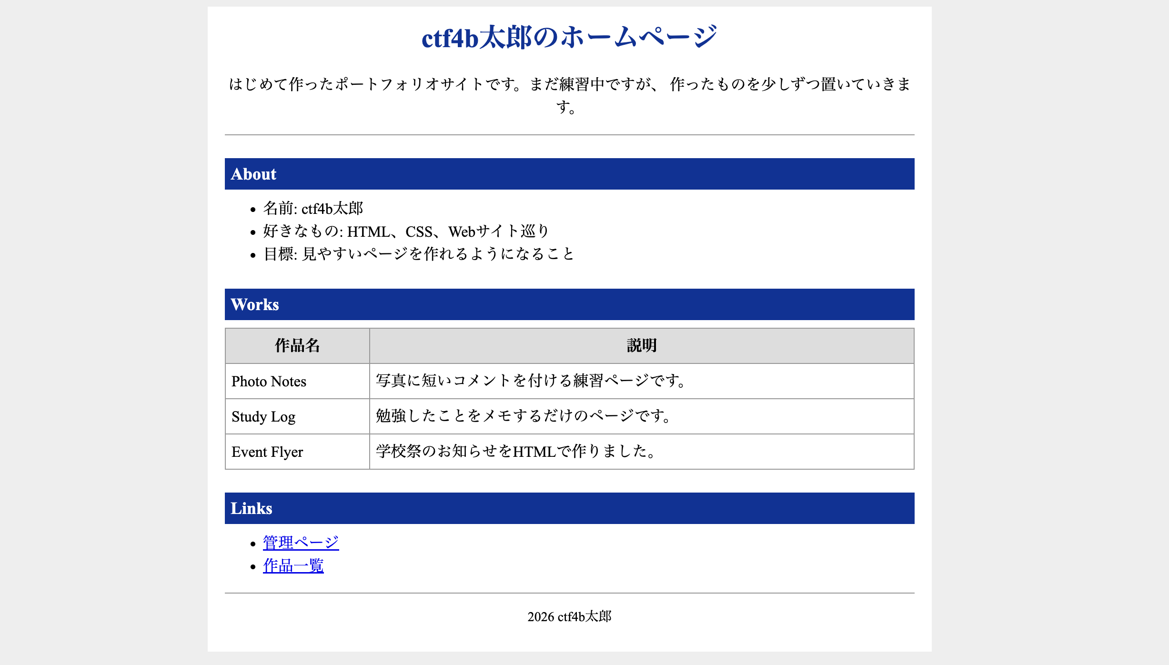The image size is (1169, 665).
Task: Select the About section heading
Action: tap(569, 174)
